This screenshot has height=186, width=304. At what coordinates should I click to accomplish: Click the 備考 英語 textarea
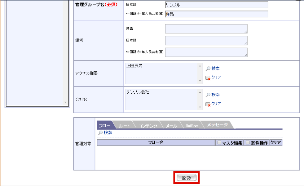click(206, 29)
